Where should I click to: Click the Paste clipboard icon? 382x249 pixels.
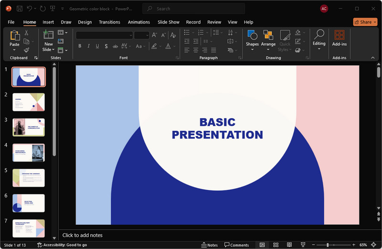(15, 35)
